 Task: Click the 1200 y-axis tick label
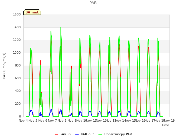pyautogui.click(x=17, y=40)
